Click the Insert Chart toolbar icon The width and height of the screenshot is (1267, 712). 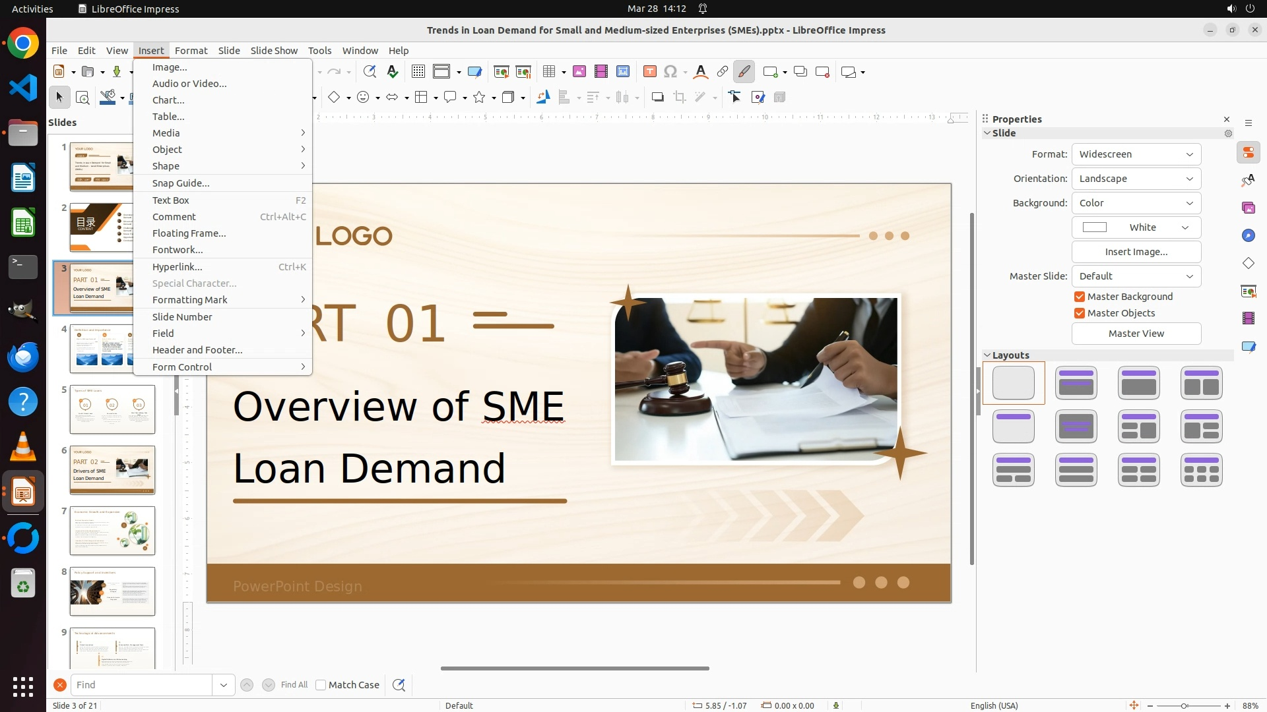[x=622, y=72]
